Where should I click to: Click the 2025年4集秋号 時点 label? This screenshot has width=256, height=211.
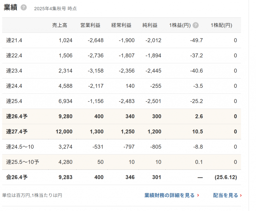point(55,9)
